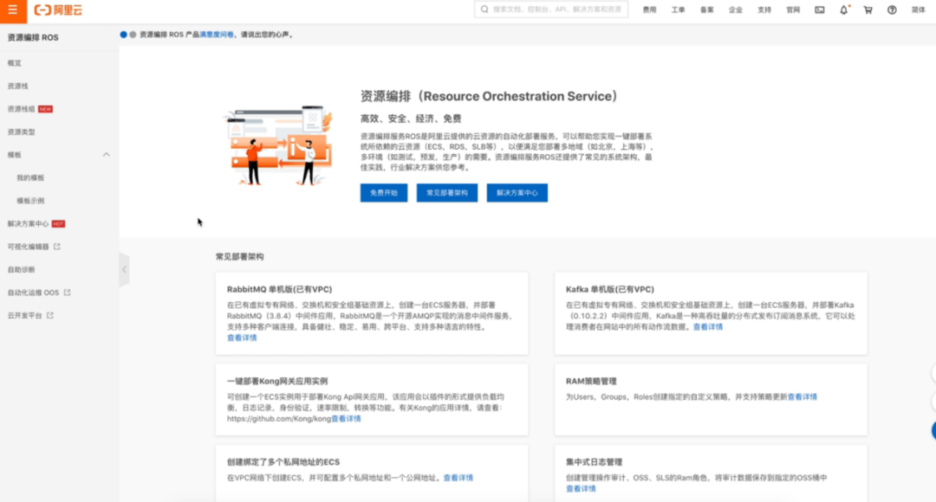This screenshot has width=936, height=502.
Task: Click external link icon beside 自动化运维 OOS
Action: point(68,293)
